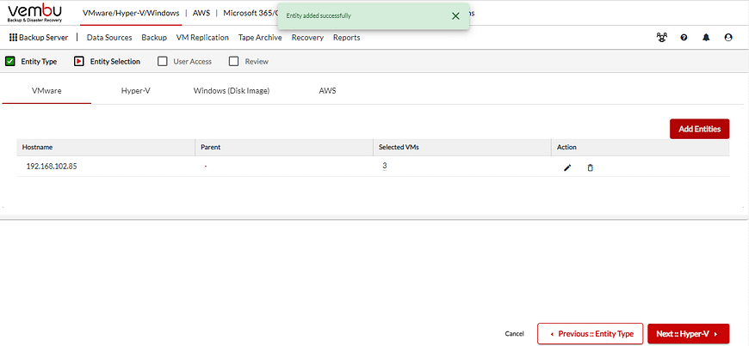Click the Add Entities button
749x346 pixels.
pos(699,129)
